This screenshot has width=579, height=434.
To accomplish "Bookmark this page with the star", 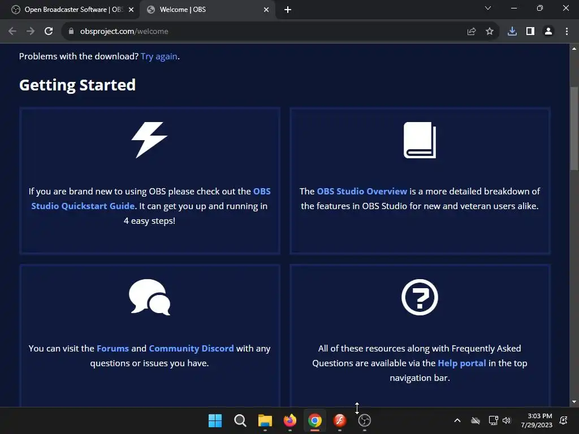I will [x=490, y=32].
